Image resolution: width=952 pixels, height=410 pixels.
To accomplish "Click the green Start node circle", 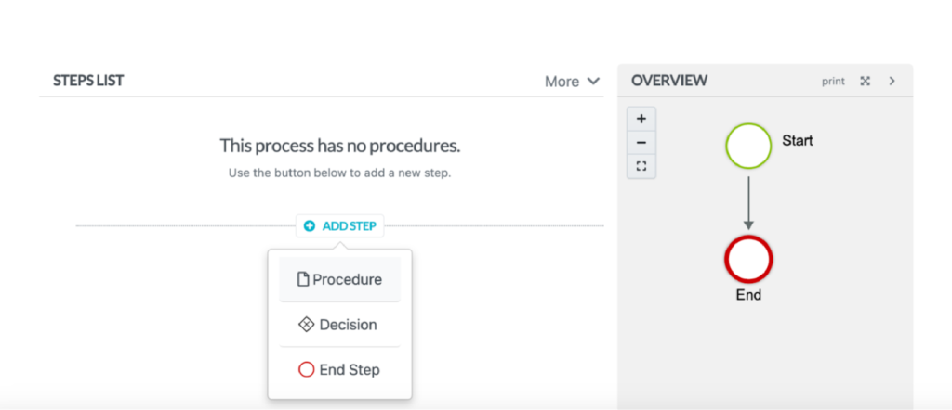I will point(748,147).
